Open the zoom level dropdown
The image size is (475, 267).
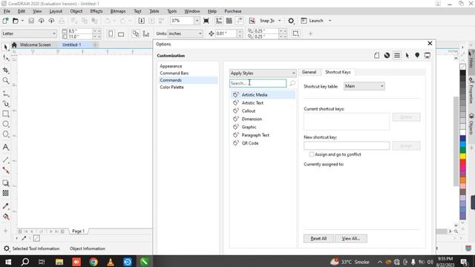[x=197, y=21]
